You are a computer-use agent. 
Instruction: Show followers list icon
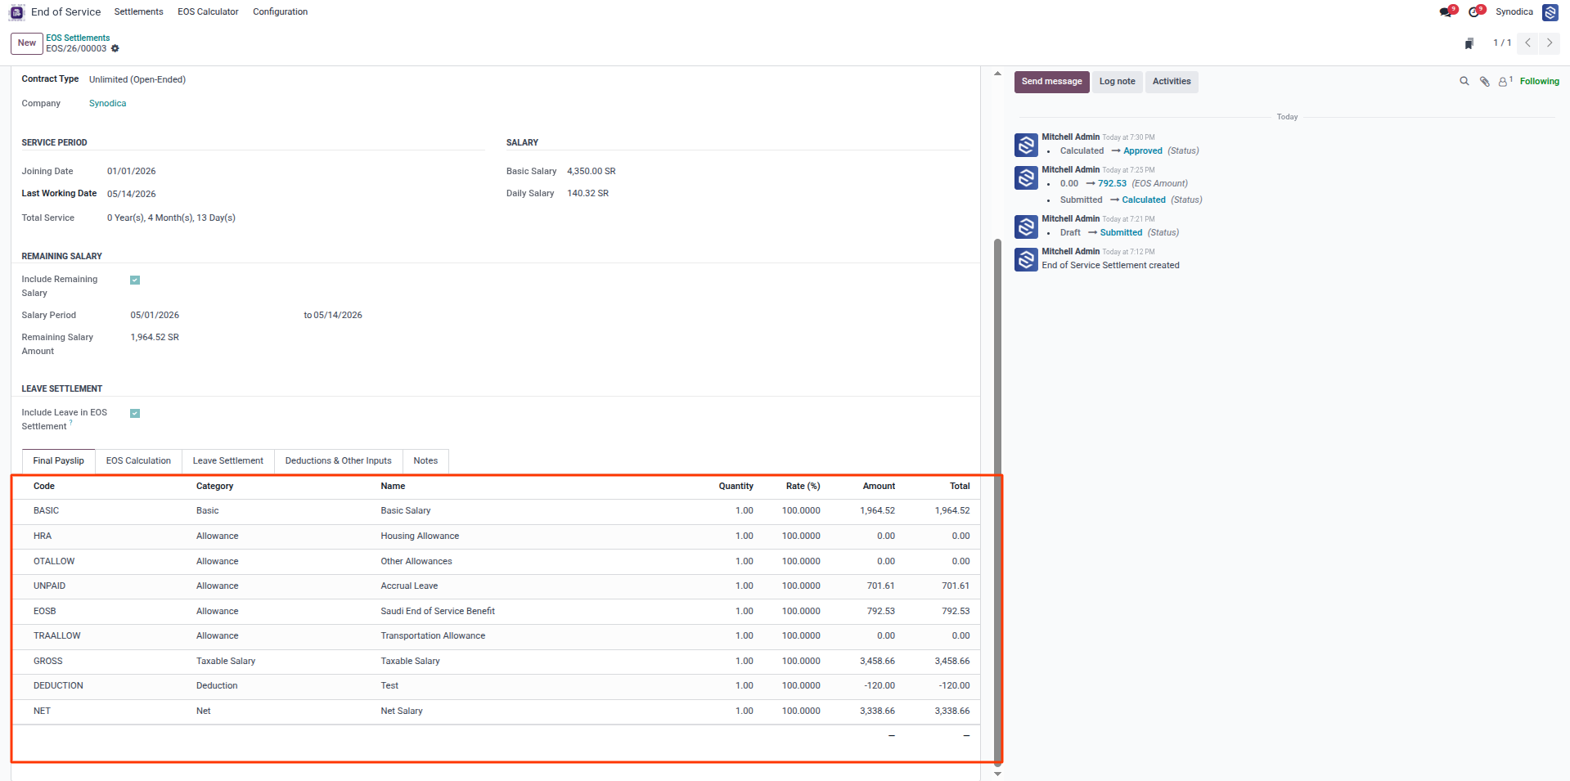pos(1505,81)
